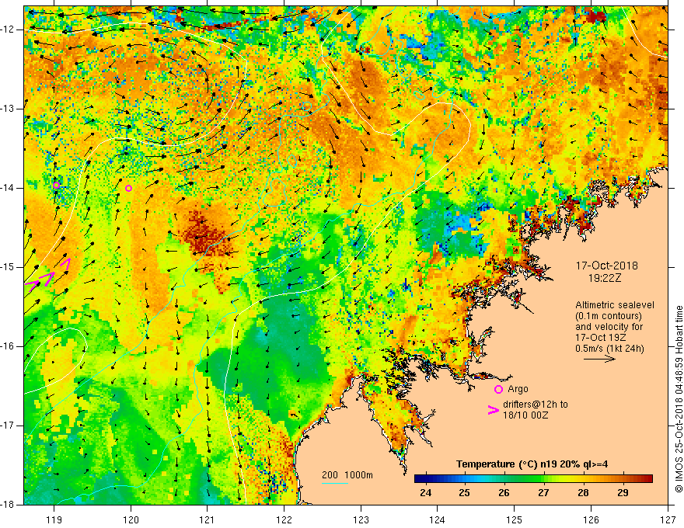
Task: Click the Temperature colorbar title
Action: point(532,464)
